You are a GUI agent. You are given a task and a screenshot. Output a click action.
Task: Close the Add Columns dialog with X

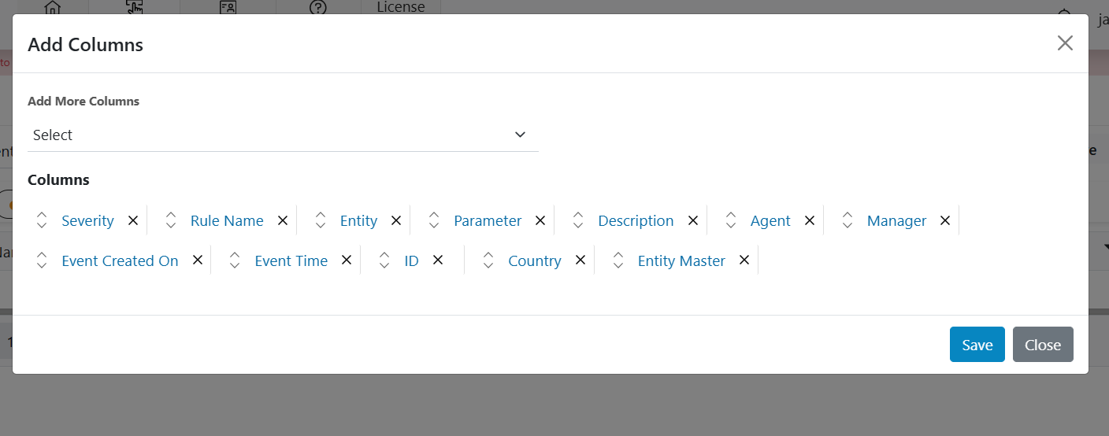tap(1065, 43)
